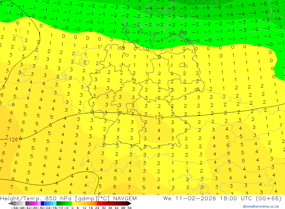Click the date '11-02-2026' in the caption
This screenshot has height=209, width=285.
pyautogui.click(x=196, y=198)
